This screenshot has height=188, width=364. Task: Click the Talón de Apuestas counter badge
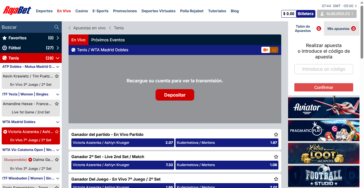pyautogui.click(x=319, y=28)
